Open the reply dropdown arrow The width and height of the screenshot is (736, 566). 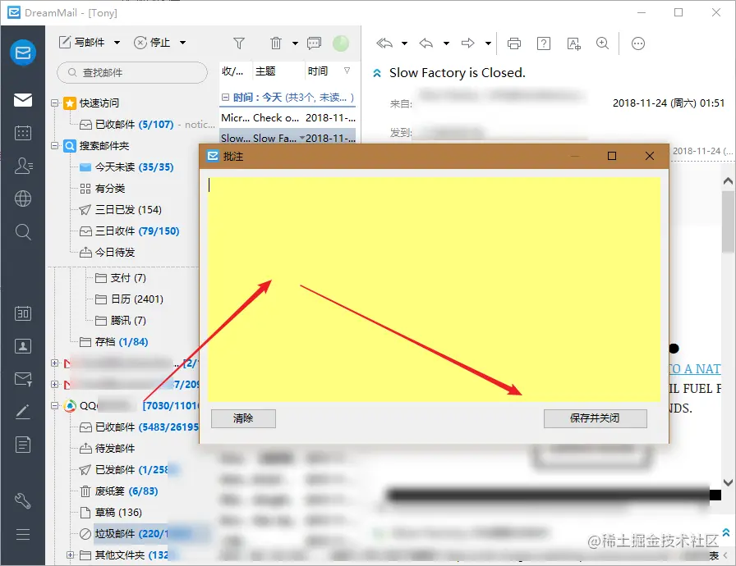(x=446, y=43)
